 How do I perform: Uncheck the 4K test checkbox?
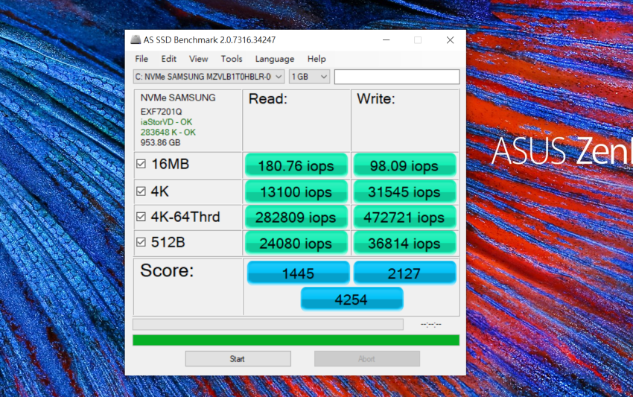[141, 191]
